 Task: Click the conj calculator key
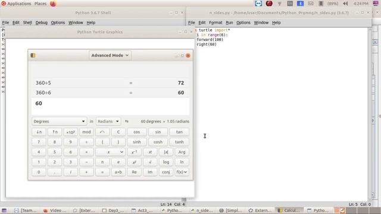(x=166, y=172)
